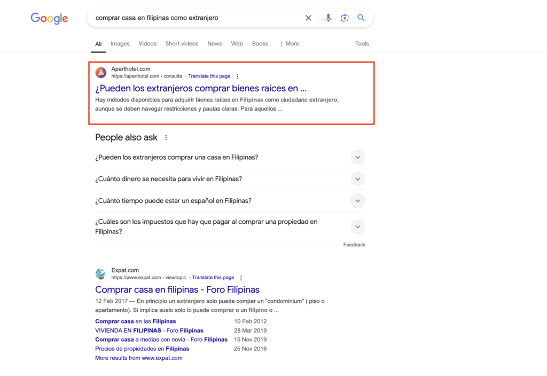The image size is (547, 376).
Task: Click the magnifying glass search icon
Action: [361, 18]
